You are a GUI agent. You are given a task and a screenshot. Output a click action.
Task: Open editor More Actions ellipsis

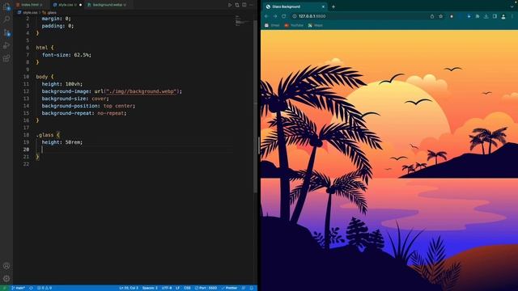(x=251, y=5)
